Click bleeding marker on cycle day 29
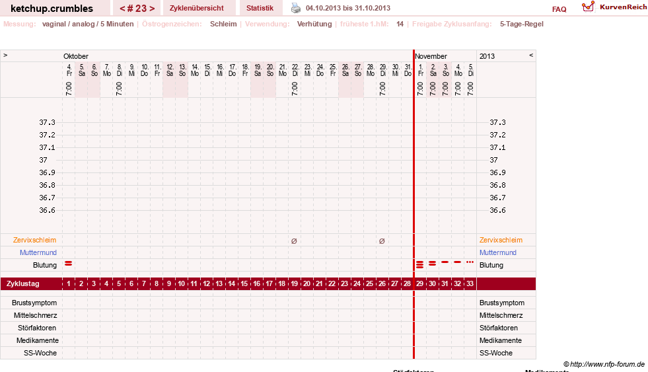The height and width of the screenshot is (372, 648). tap(420, 264)
